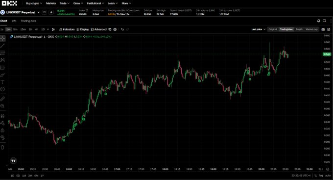Expand more timeframe intervals dropdown
Viewport: 333px width, 180px height.
(x=48, y=29)
